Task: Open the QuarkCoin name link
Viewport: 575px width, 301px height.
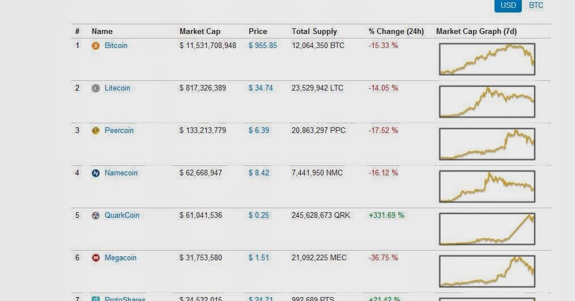Action: point(122,215)
